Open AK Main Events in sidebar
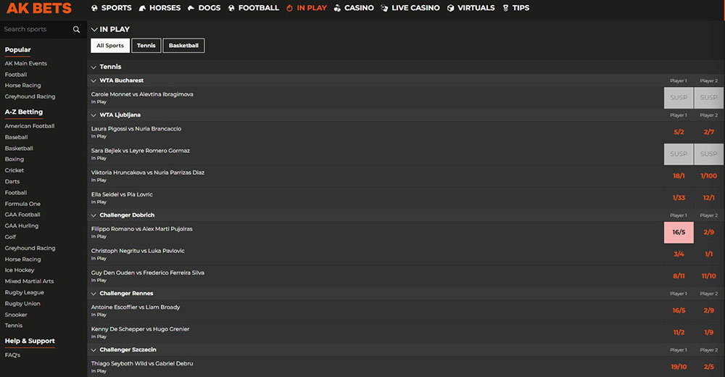The height and width of the screenshot is (377, 725). click(26, 63)
